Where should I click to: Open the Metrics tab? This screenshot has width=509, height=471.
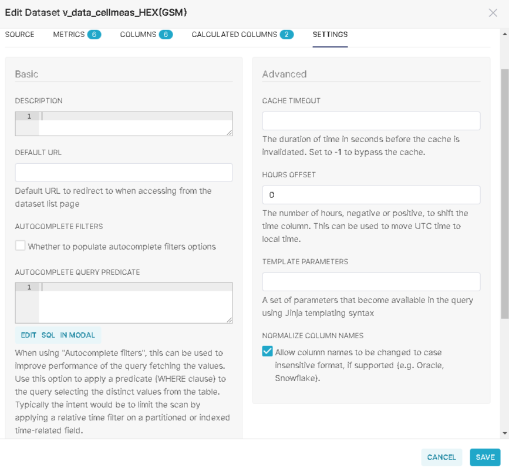[x=76, y=35]
